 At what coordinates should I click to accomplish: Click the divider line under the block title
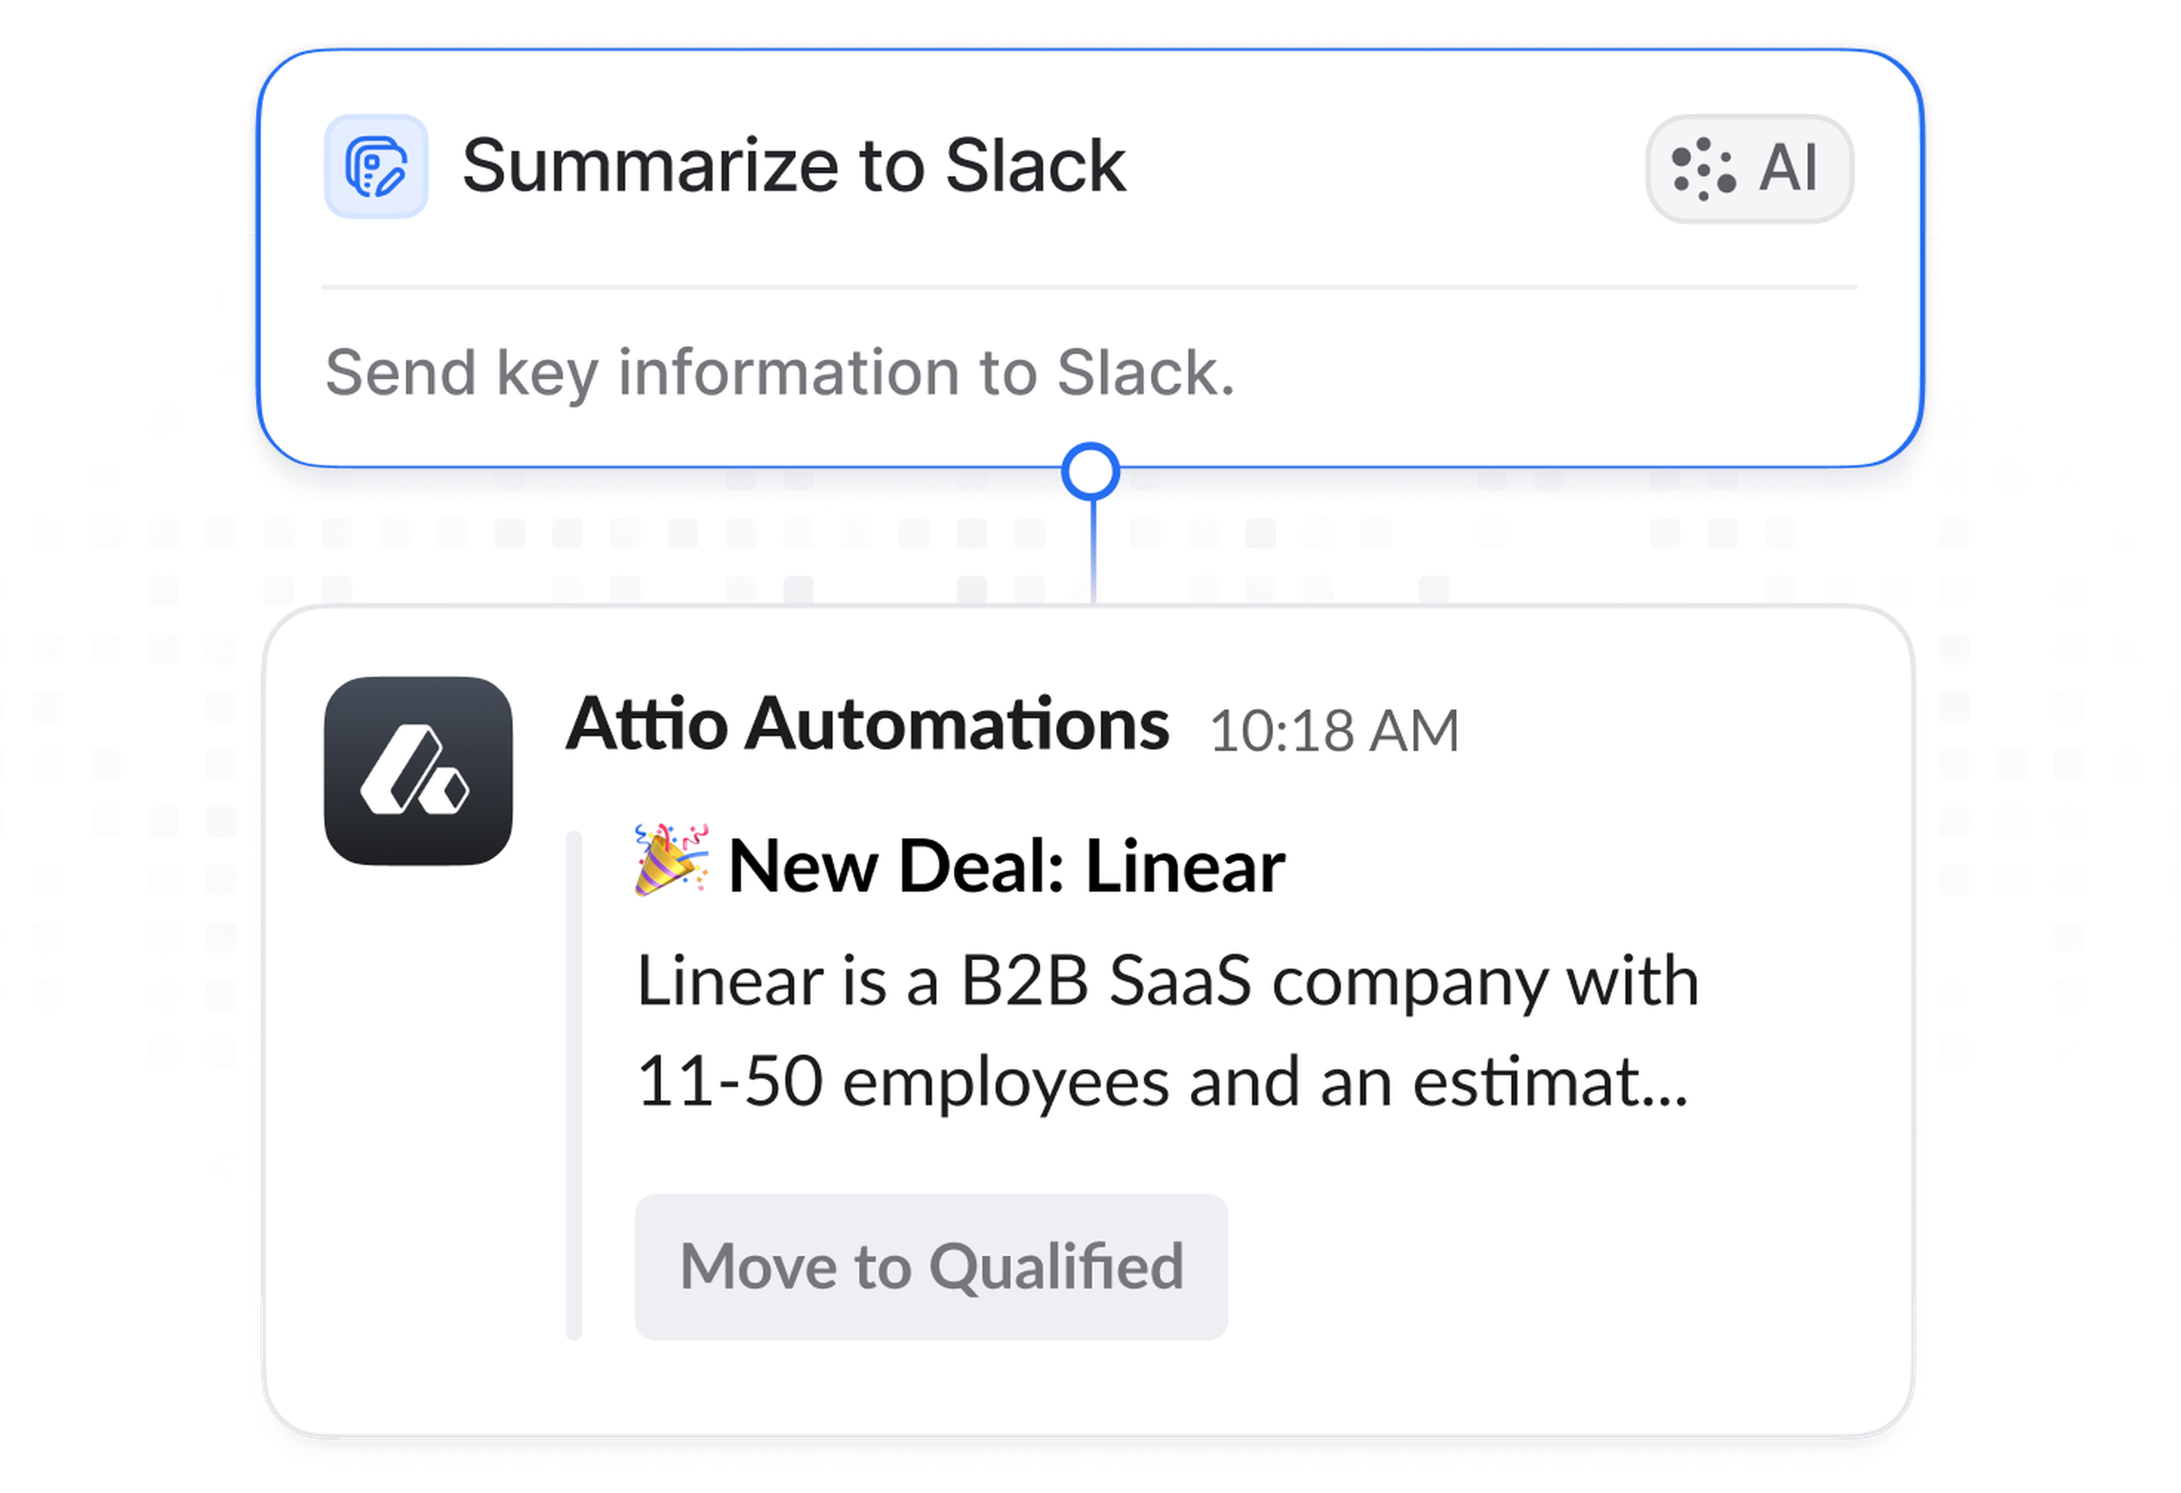pos(1089,287)
